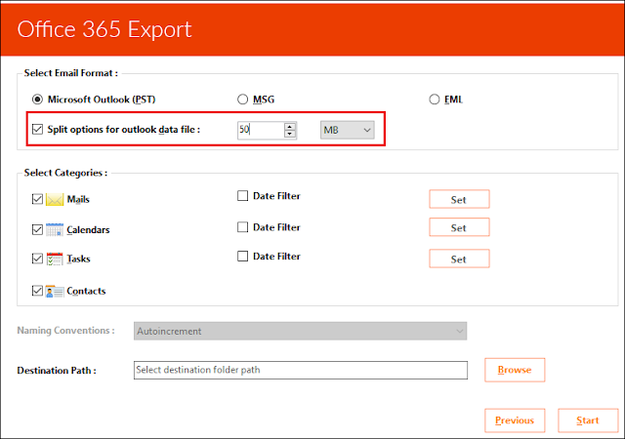Open the MB size unit dropdown
Image resolution: width=625 pixels, height=439 pixels.
pos(348,130)
